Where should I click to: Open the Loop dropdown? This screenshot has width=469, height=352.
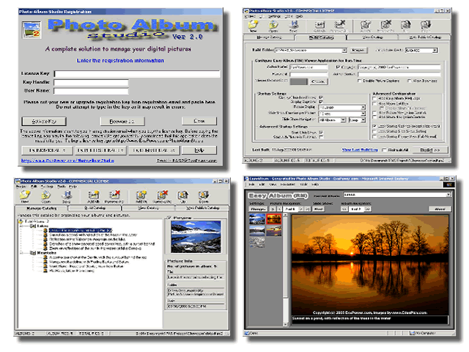pyautogui.click(x=363, y=120)
